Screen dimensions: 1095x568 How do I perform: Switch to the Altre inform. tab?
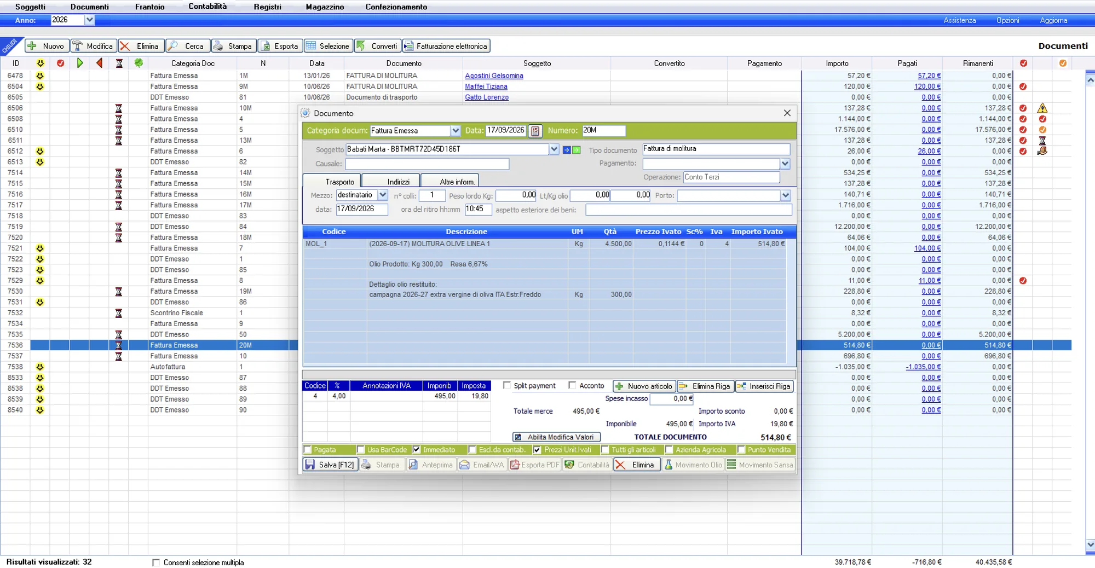tap(450, 181)
